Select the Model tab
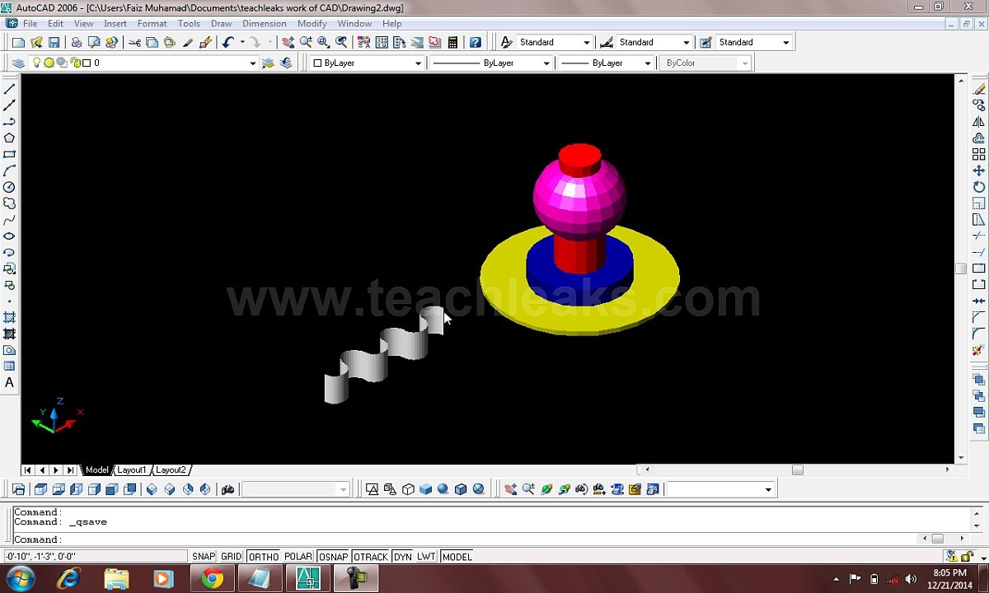The width and height of the screenshot is (989, 593). 96,470
